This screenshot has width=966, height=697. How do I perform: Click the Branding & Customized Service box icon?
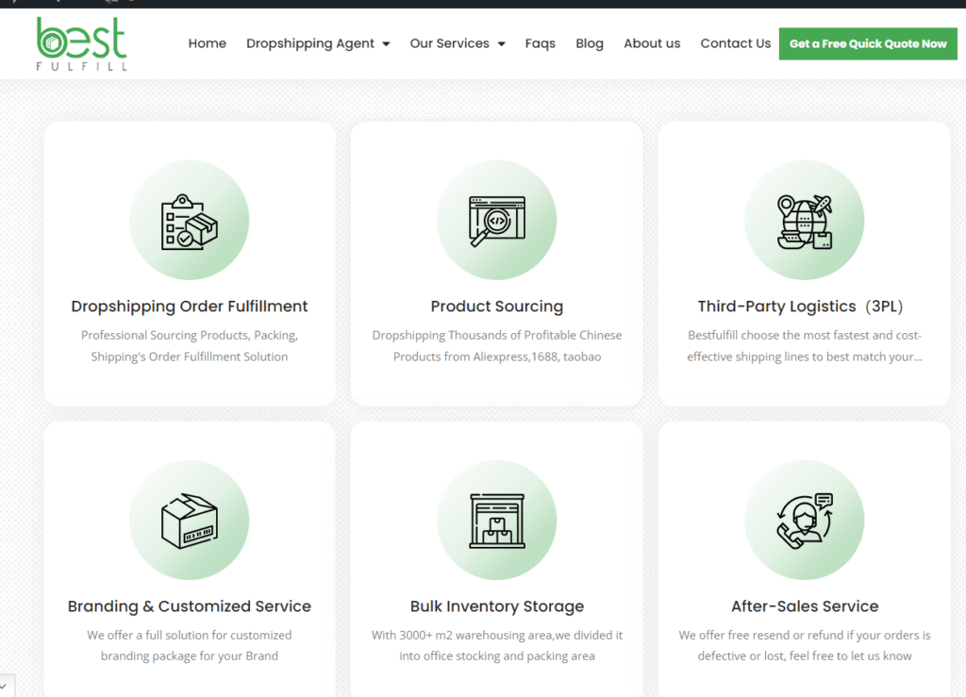click(189, 521)
